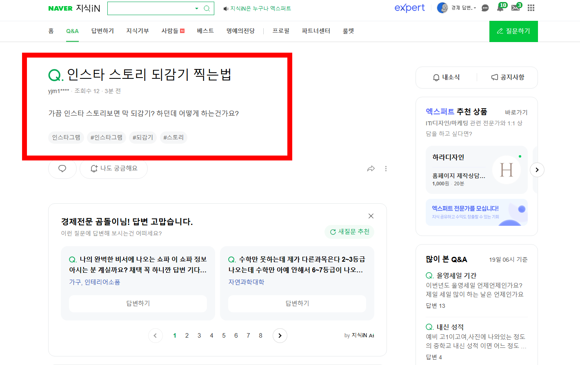Open the 프로필 menu item
Image resolution: width=580 pixels, height=365 pixels.
[x=281, y=31]
